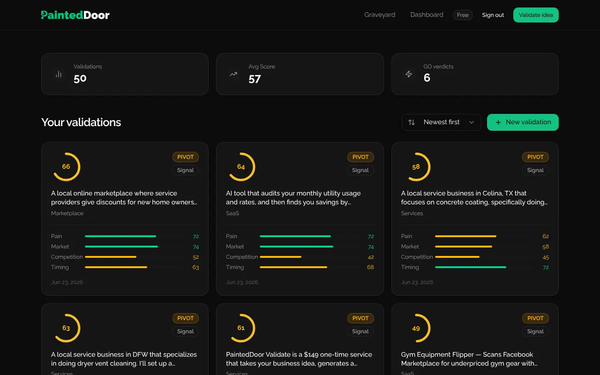Click the Validate idea button
The image size is (600, 375).
(x=536, y=15)
